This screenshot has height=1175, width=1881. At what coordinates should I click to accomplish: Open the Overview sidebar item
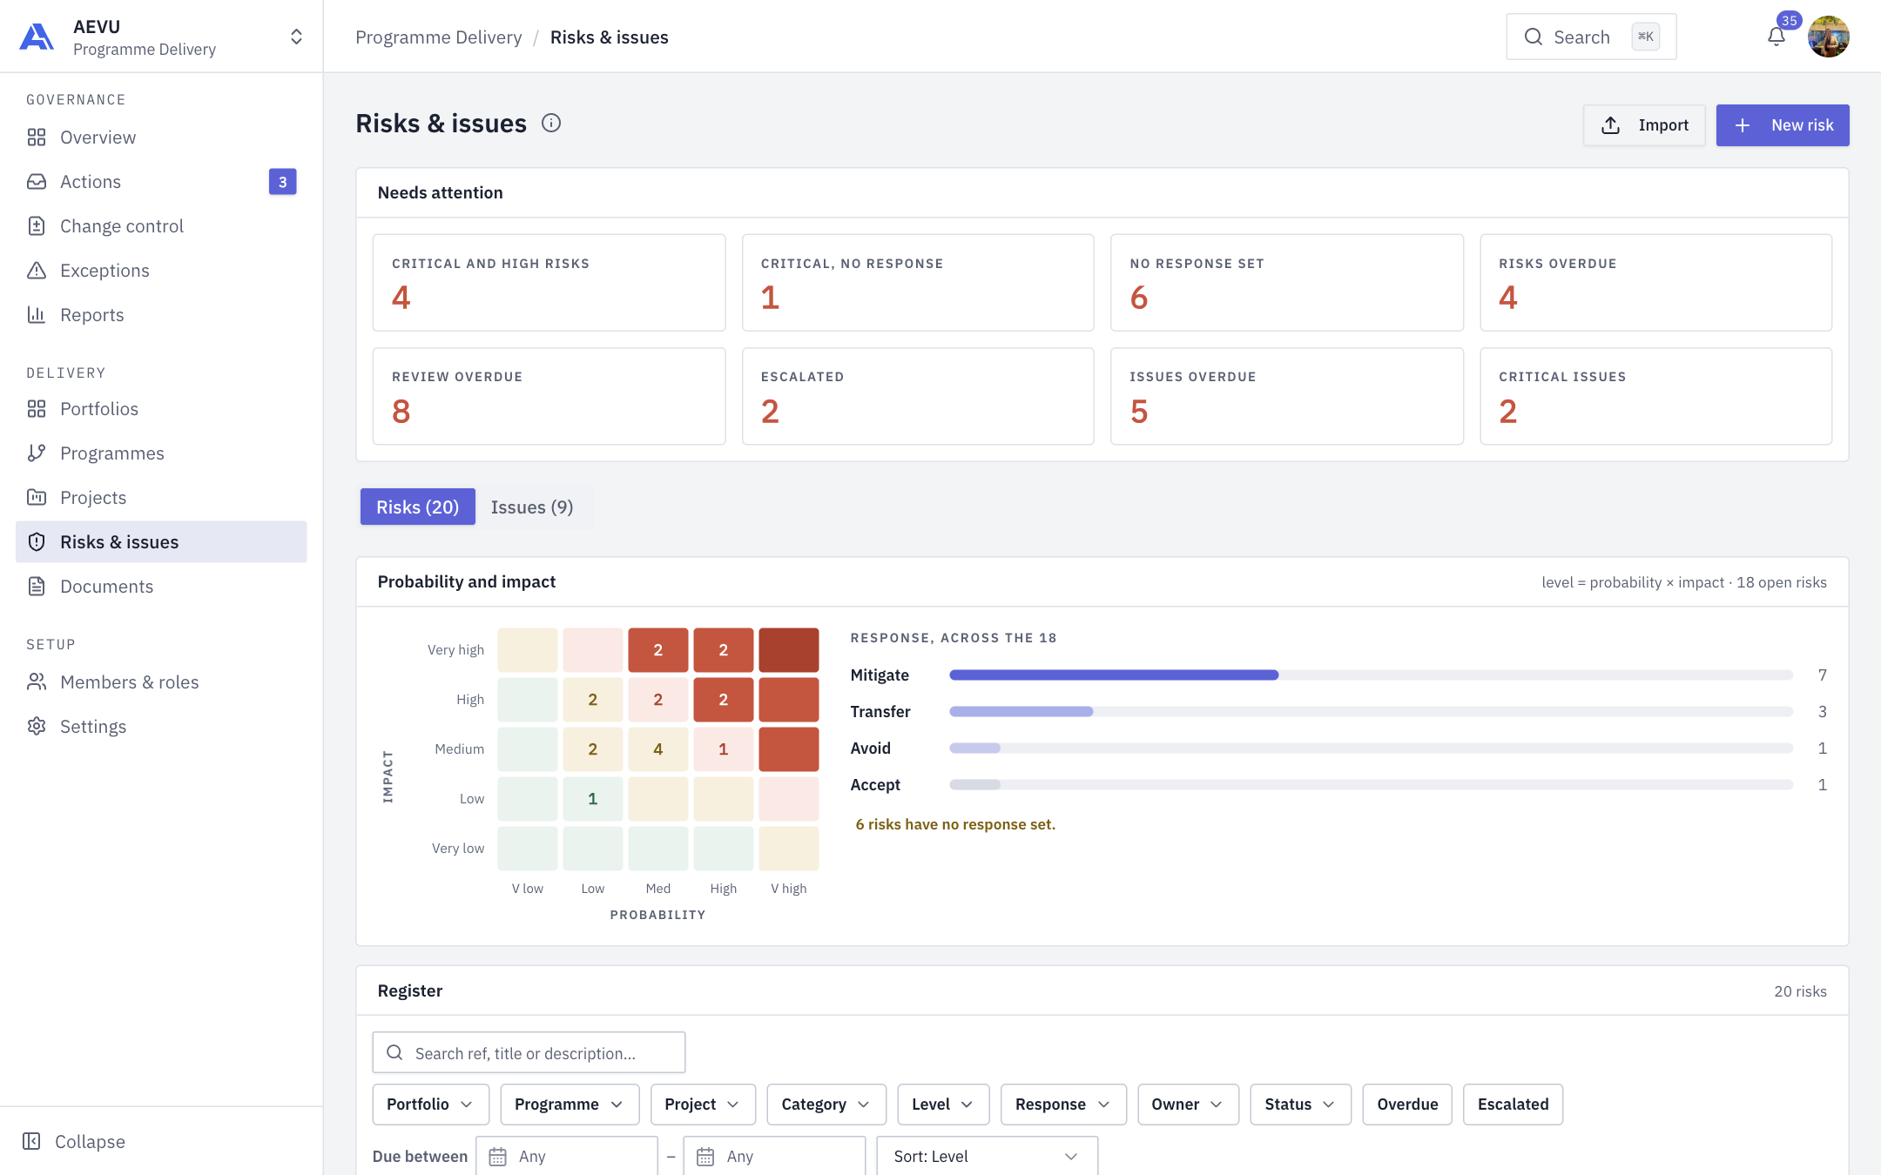tap(161, 138)
